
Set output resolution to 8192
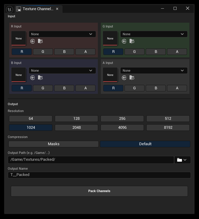[168, 128]
